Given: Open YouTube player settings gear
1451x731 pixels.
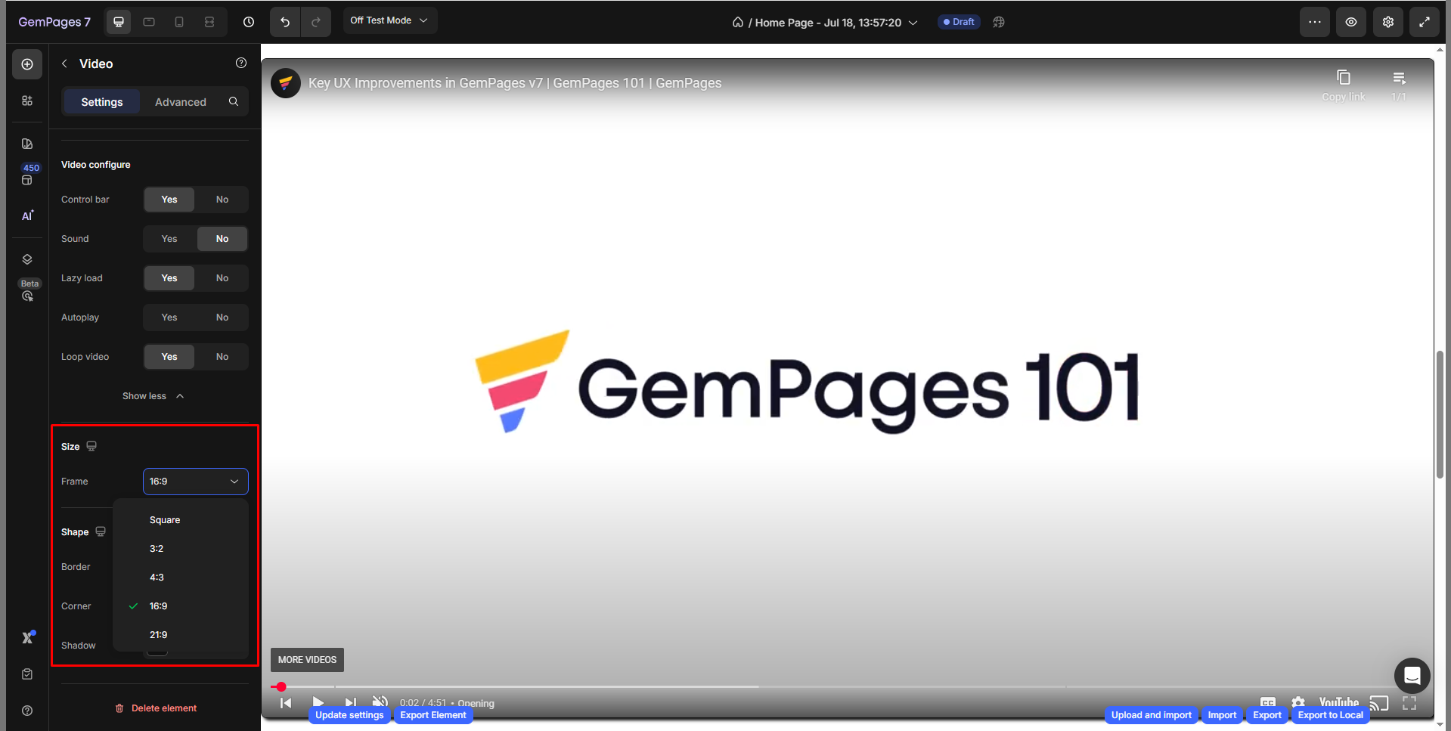Looking at the screenshot, I should point(1298,702).
